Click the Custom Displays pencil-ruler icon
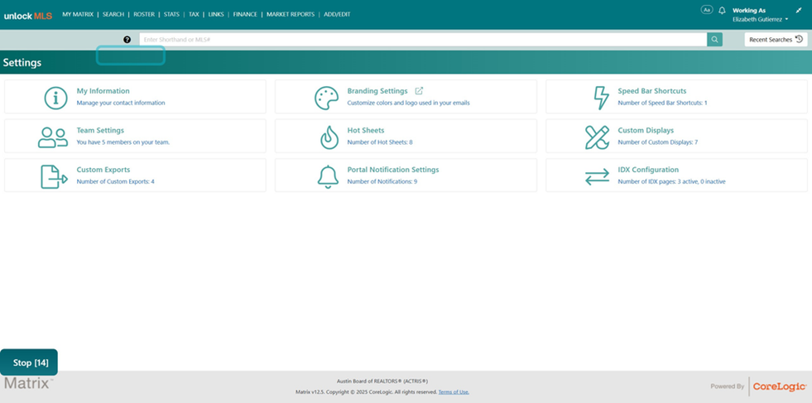This screenshot has width=812, height=403. 597,138
